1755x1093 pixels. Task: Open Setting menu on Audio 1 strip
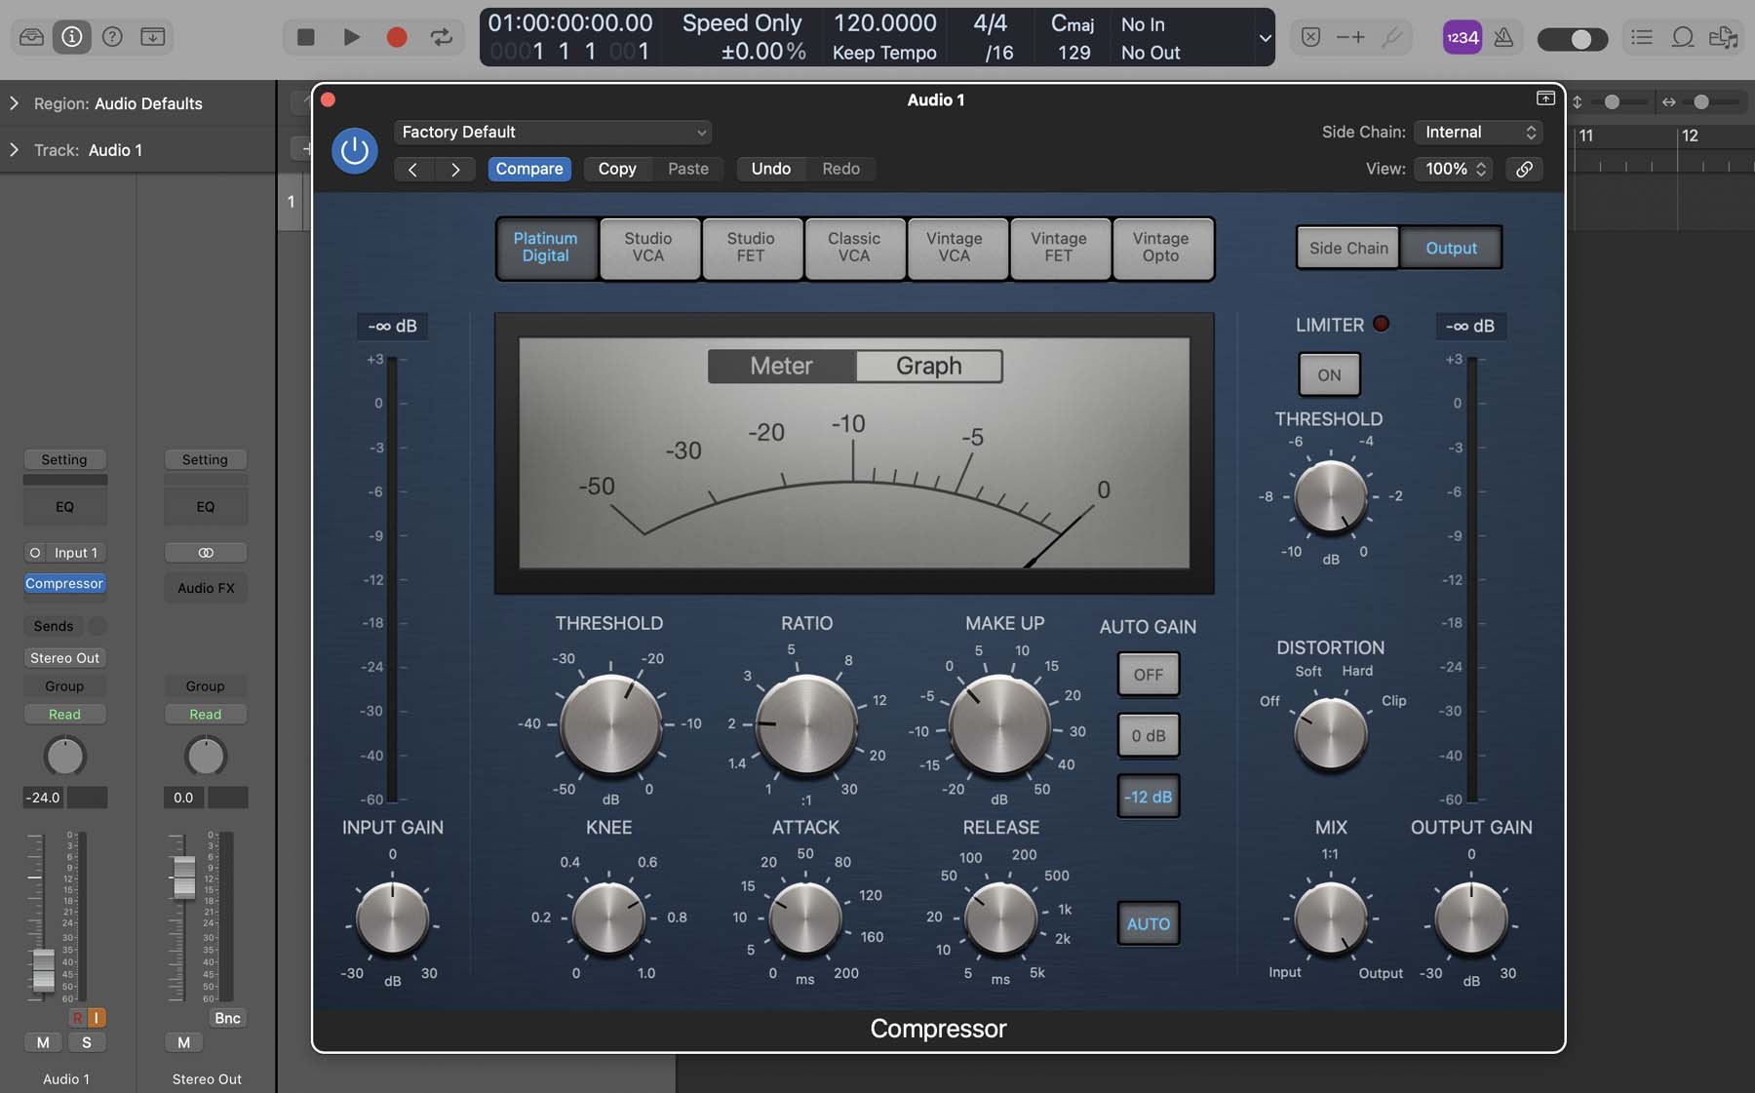point(64,459)
